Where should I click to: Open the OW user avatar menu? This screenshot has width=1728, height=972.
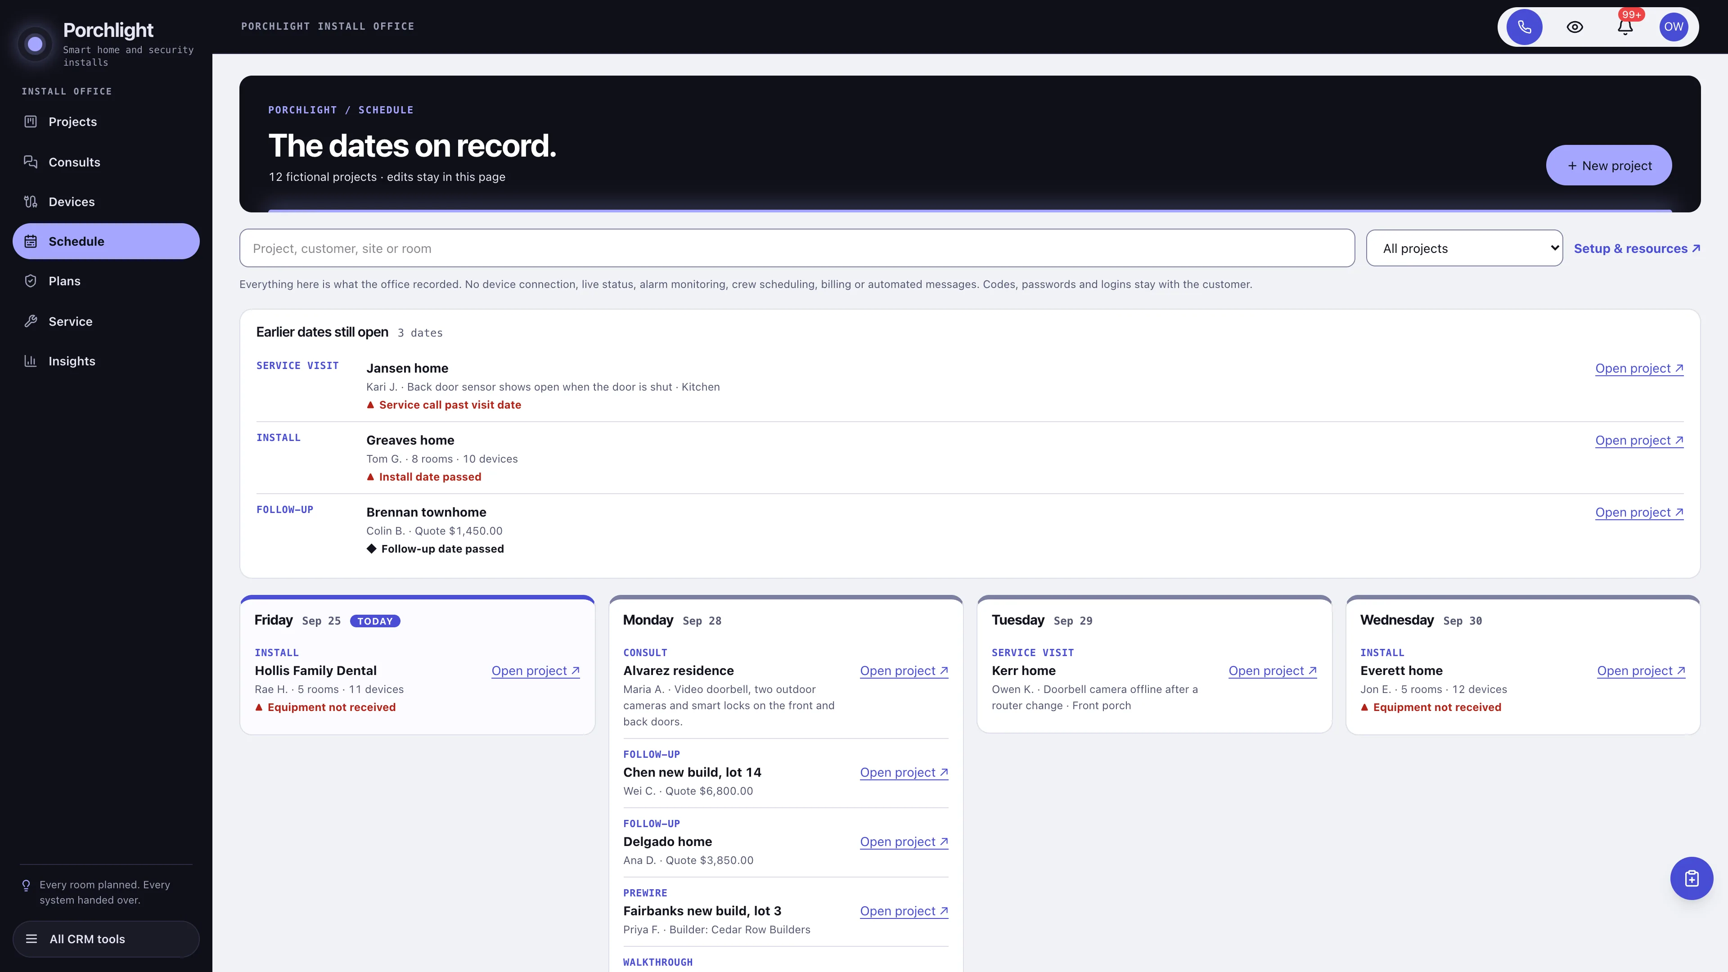(1674, 27)
